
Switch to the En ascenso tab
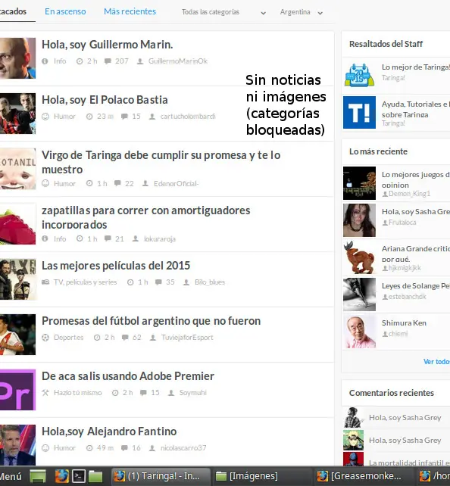click(65, 11)
